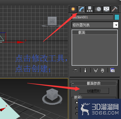Expand the 修改器列表 dropdown arrow
The width and height of the screenshot is (121, 119).
(x=116, y=25)
